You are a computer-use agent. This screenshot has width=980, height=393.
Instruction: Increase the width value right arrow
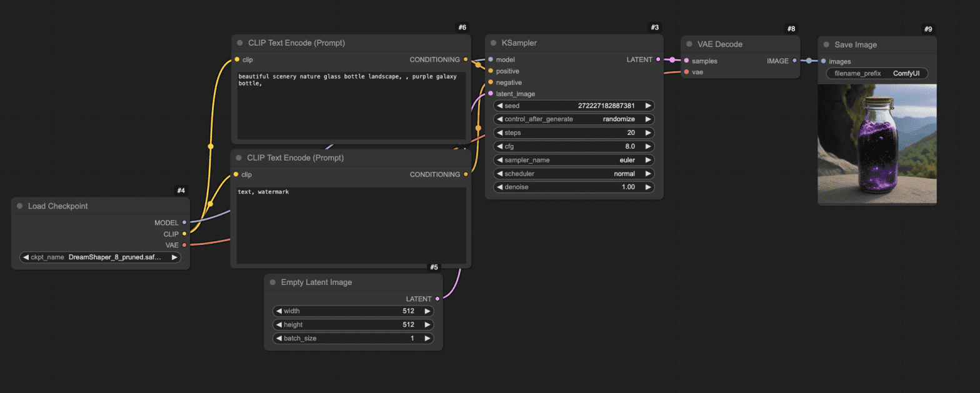pos(427,311)
